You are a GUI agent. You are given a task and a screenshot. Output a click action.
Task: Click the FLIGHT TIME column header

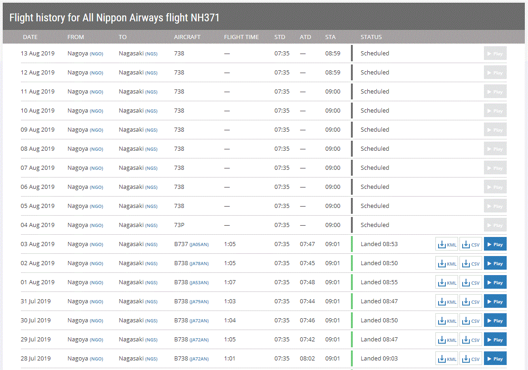242,37
